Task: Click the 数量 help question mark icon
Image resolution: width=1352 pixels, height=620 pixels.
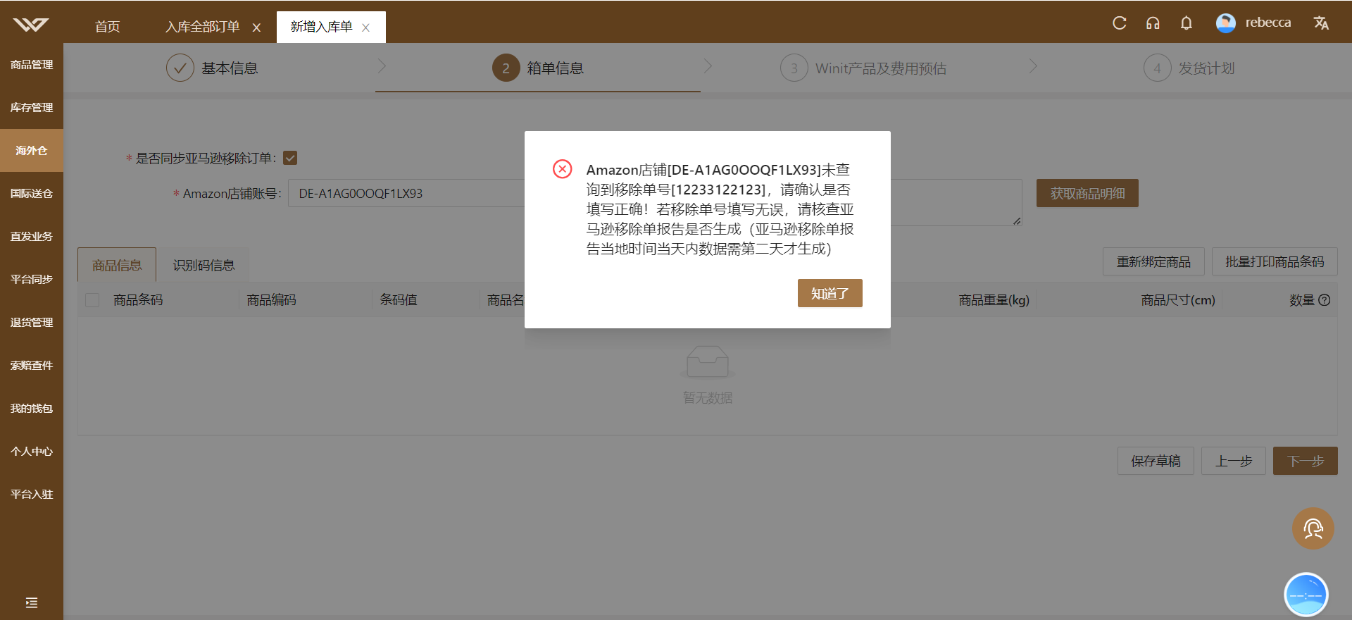Action: (x=1325, y=300)
